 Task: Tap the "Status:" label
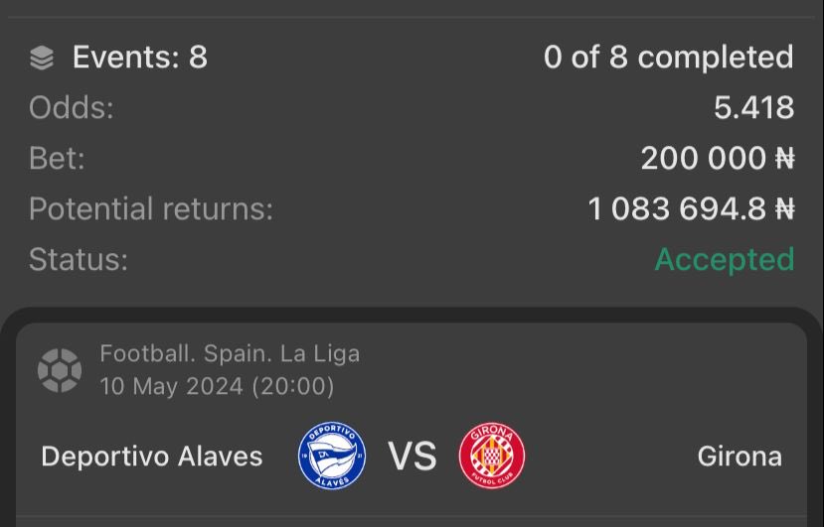[x=79, y=260]
